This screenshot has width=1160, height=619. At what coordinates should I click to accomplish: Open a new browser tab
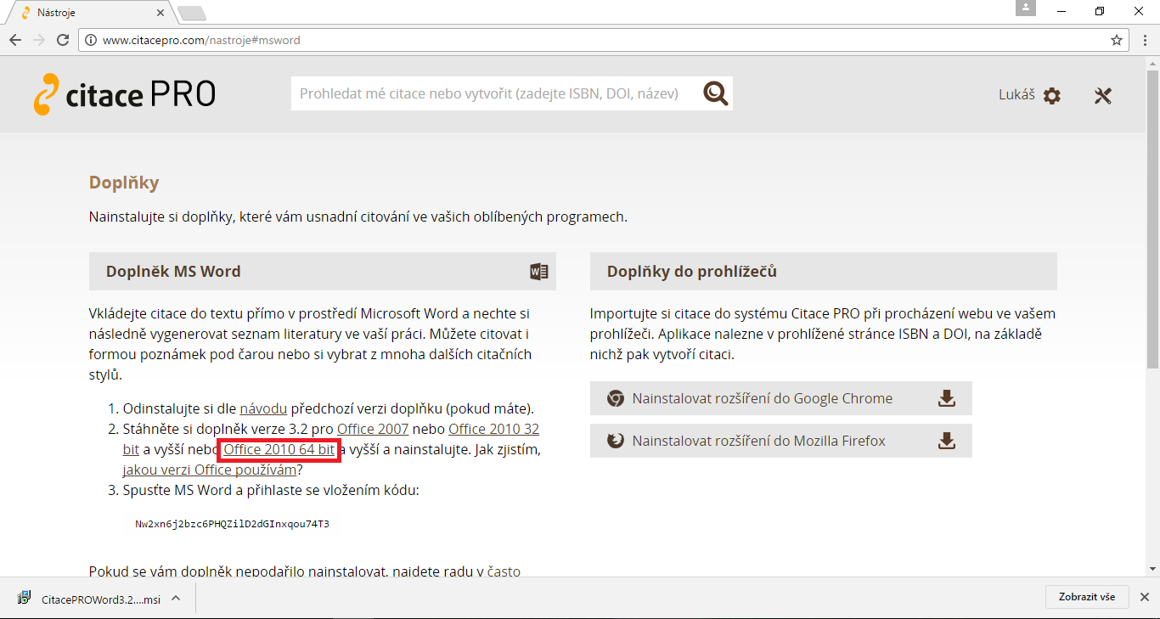point(191,13)
